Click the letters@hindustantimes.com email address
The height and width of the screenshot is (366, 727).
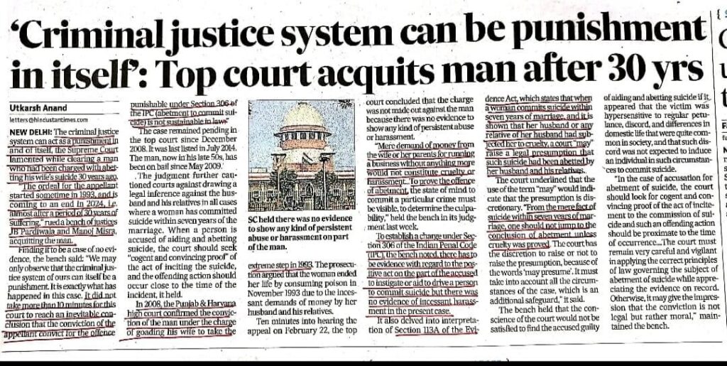[49, 119]
